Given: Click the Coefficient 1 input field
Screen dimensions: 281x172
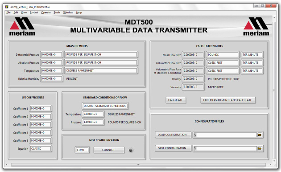Looking at the screenshot, I should (x=41, y=108).
